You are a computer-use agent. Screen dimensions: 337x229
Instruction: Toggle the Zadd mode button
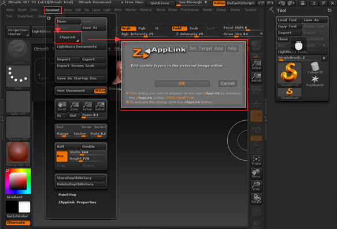coord(179,28)
